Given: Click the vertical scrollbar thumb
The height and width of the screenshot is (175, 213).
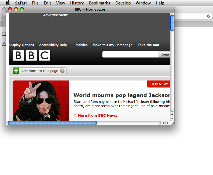Looking at the screenshot, I should point(172,23).
